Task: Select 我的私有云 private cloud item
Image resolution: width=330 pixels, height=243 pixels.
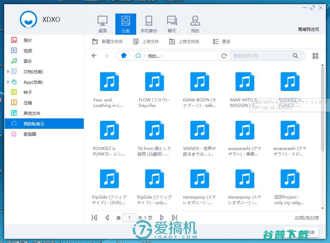Action: coord(44,124)
